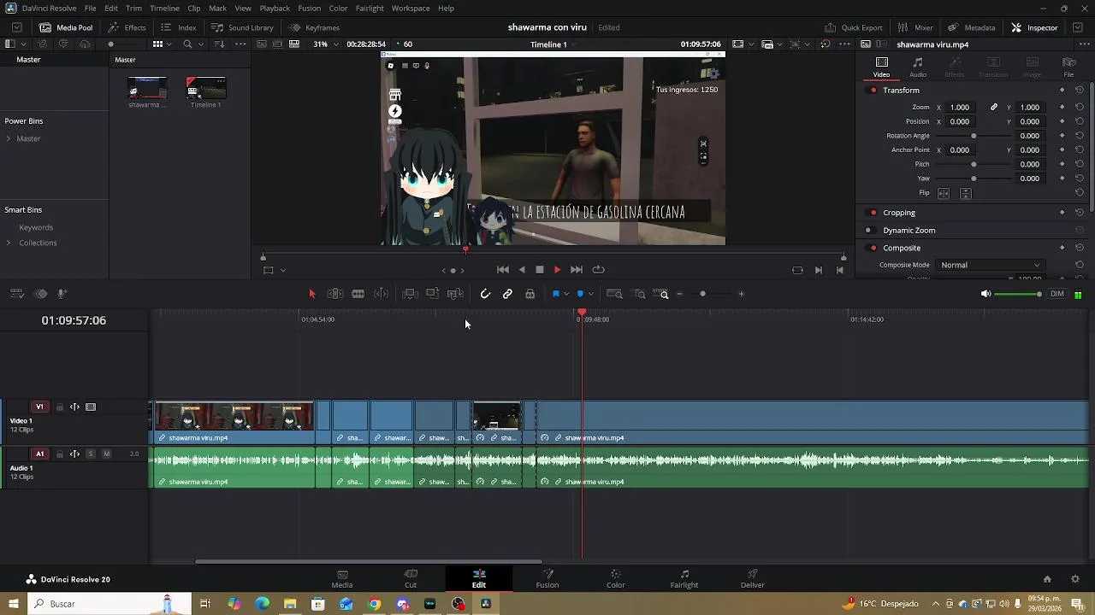
Task: Open the Audio tab in Inspector
Action: [918, 67]
